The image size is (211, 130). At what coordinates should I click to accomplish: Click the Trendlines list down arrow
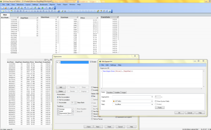click(x=72, y=114)
